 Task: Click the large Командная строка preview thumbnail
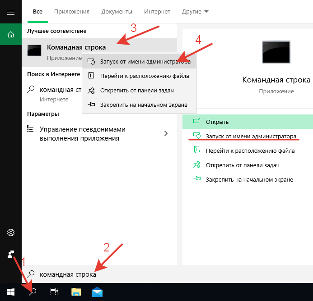coord(276,52)
